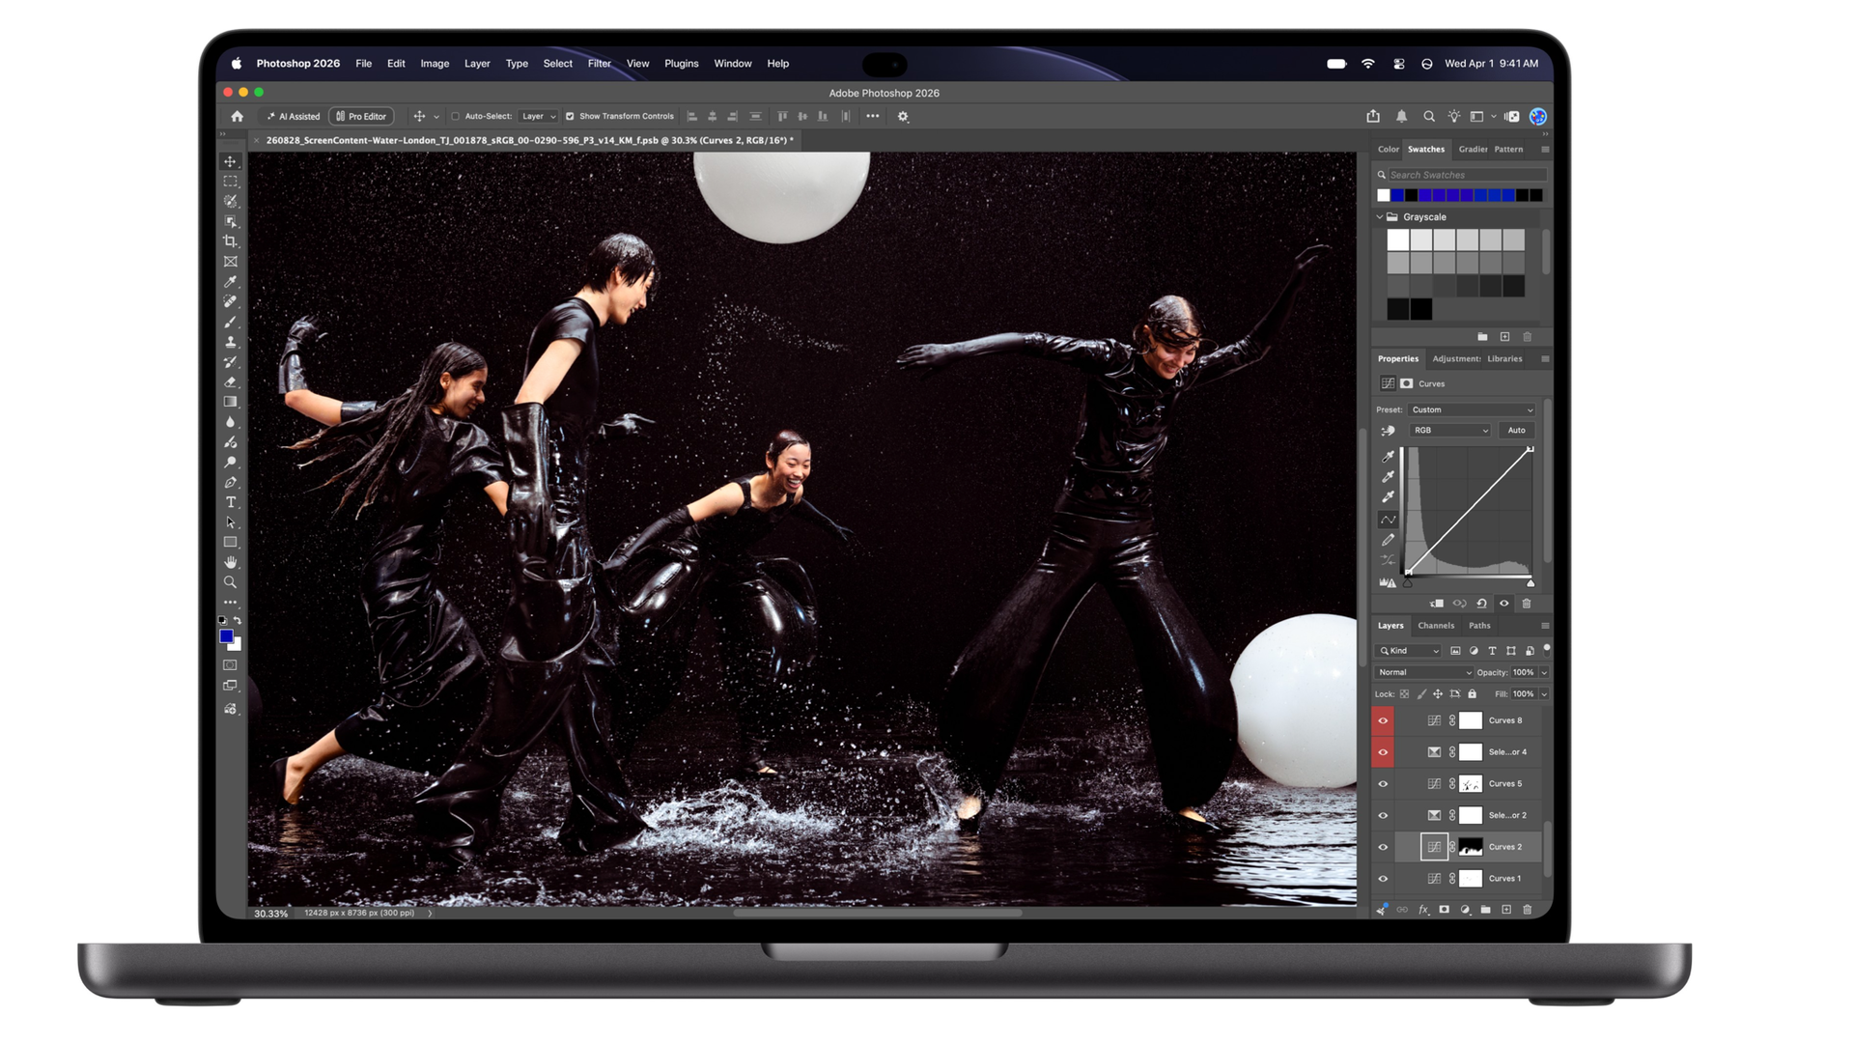
Task: Open the RGB channel dropdown
Action: tap(1450, 431)
